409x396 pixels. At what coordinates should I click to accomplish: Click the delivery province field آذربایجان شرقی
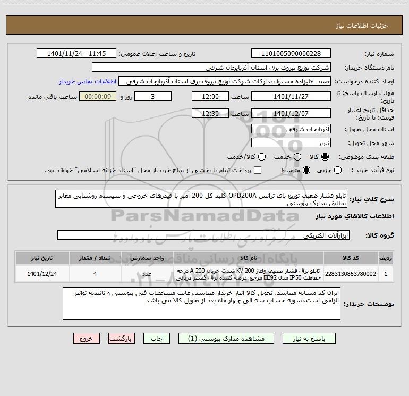point(291,129)
